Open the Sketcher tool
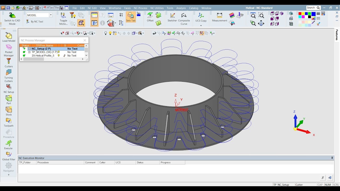The height and width of the screenshot is (191, 340). pos(172,17)
